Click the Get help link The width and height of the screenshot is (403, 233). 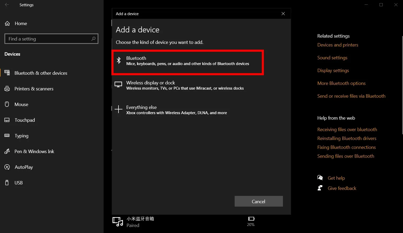(336, 178)
